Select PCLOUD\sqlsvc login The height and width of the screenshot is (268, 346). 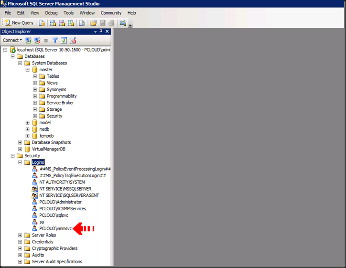coord(54,215)
